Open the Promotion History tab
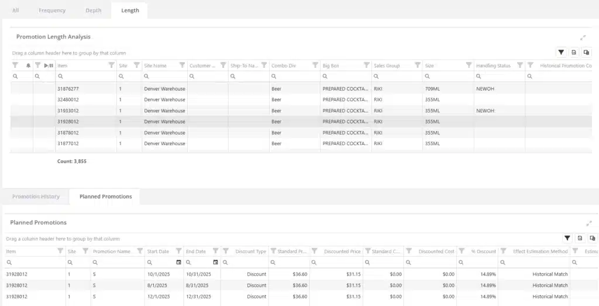 36,197
